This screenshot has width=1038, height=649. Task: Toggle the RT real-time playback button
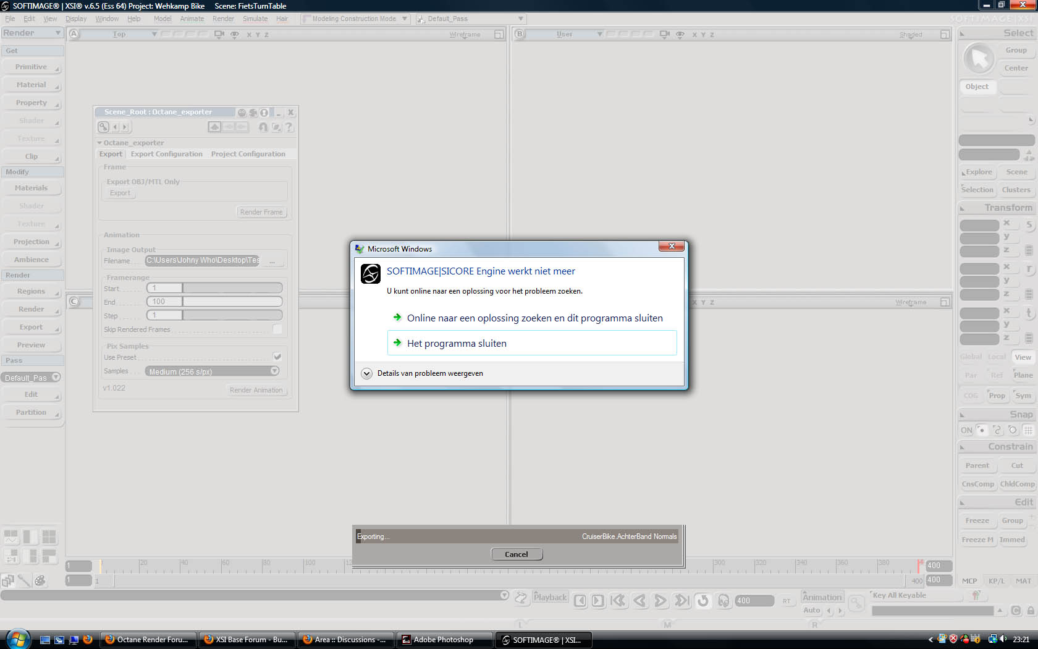(x=787, y=601)
